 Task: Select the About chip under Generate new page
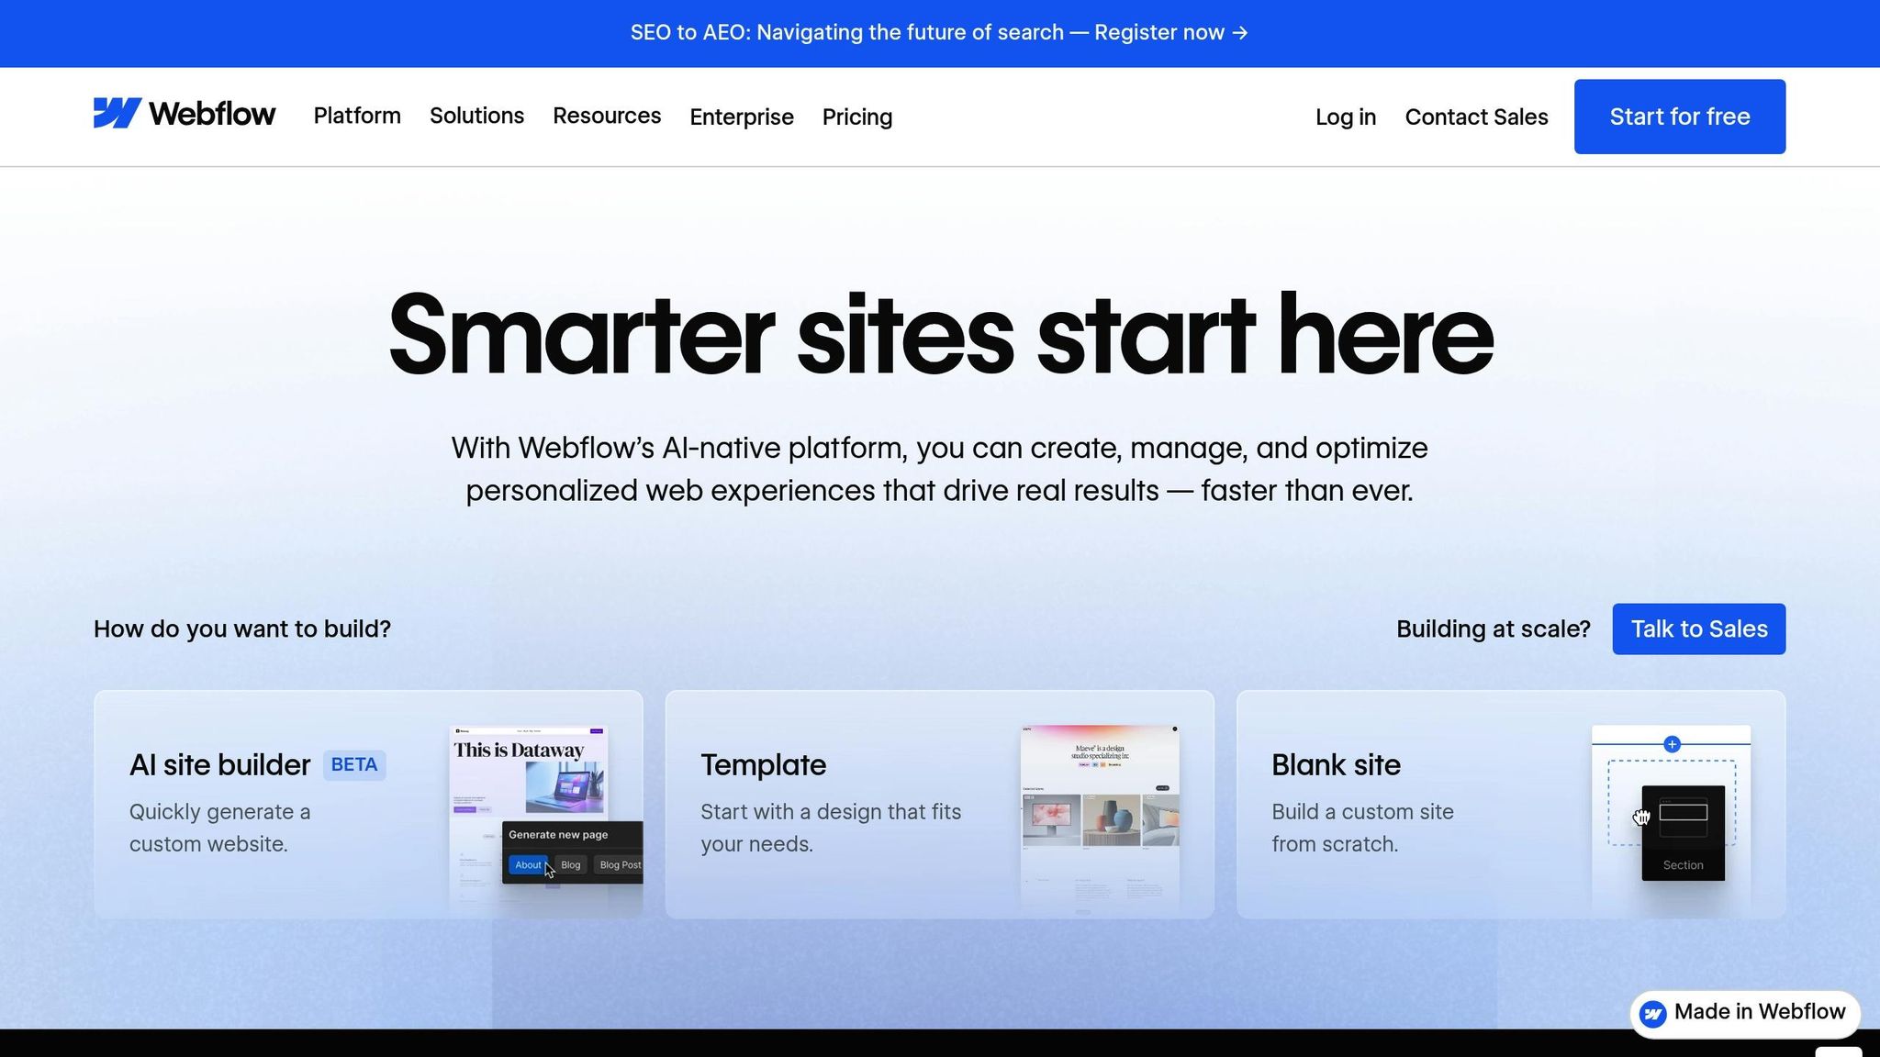point(528,864)
